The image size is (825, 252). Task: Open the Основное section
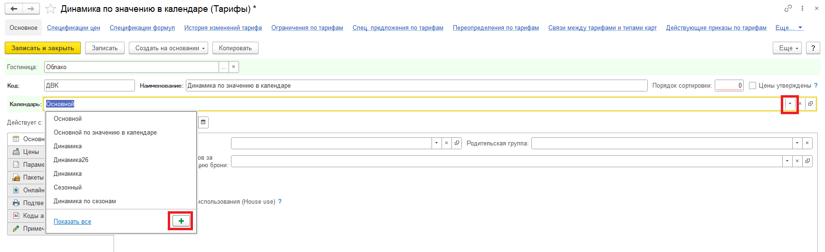point(23,28)
